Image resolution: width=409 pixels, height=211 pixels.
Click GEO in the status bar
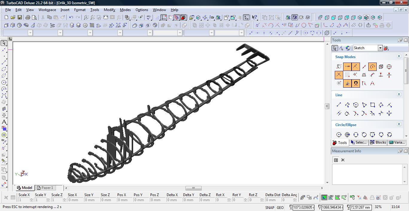point(280,207)
